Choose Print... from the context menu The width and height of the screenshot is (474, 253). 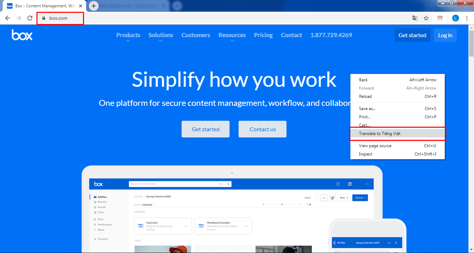(x=398, y=117)
